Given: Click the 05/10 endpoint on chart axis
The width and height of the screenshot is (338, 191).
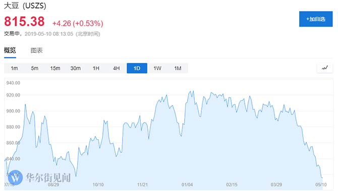Looking at the screenshot, I should coord(321,184).
